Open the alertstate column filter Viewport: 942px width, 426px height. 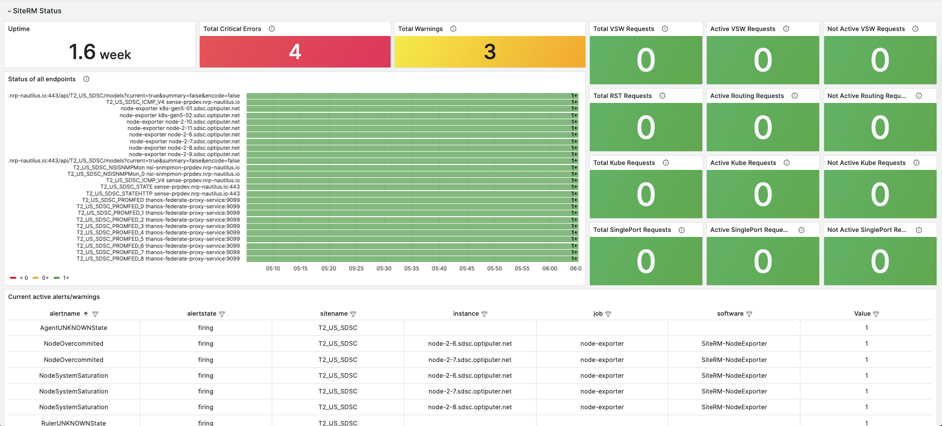point(222,314)
